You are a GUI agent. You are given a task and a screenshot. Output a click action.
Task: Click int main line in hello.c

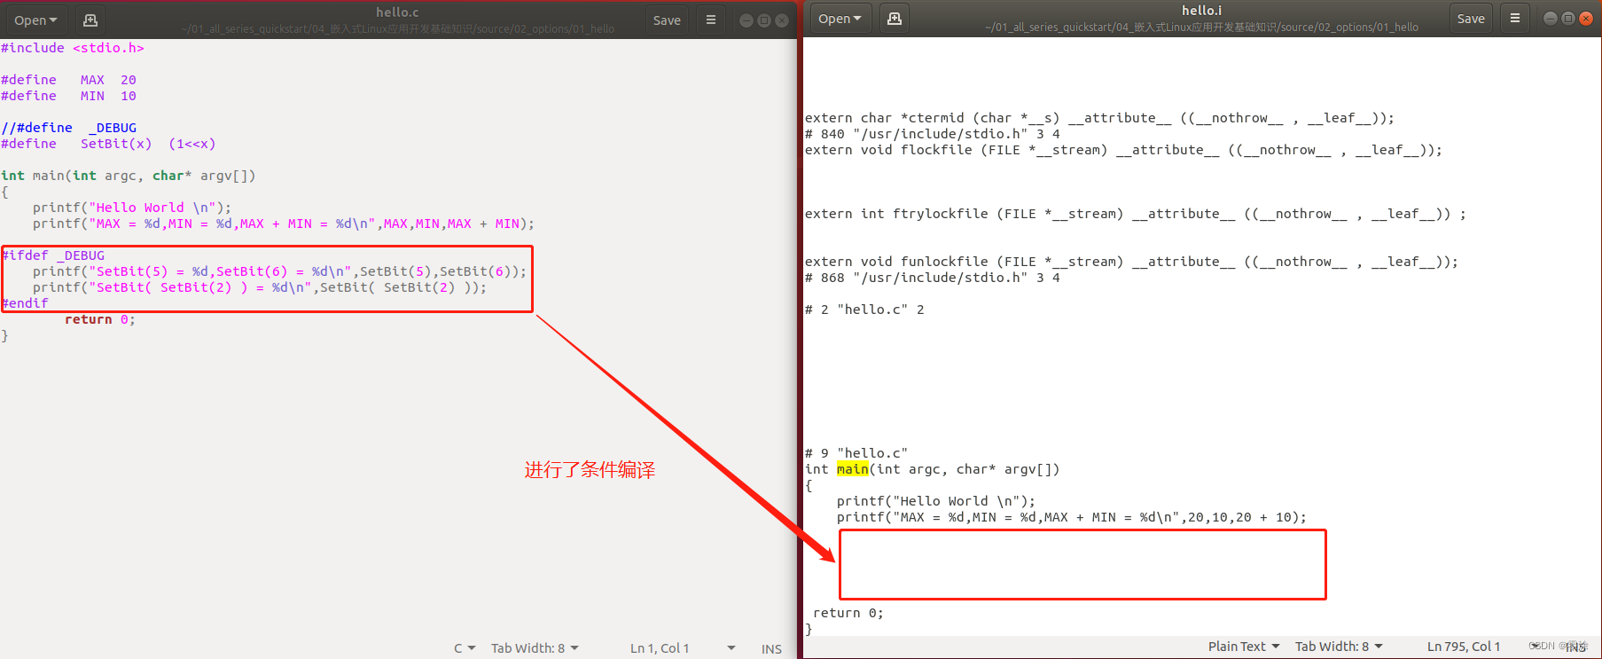[128, 176]
